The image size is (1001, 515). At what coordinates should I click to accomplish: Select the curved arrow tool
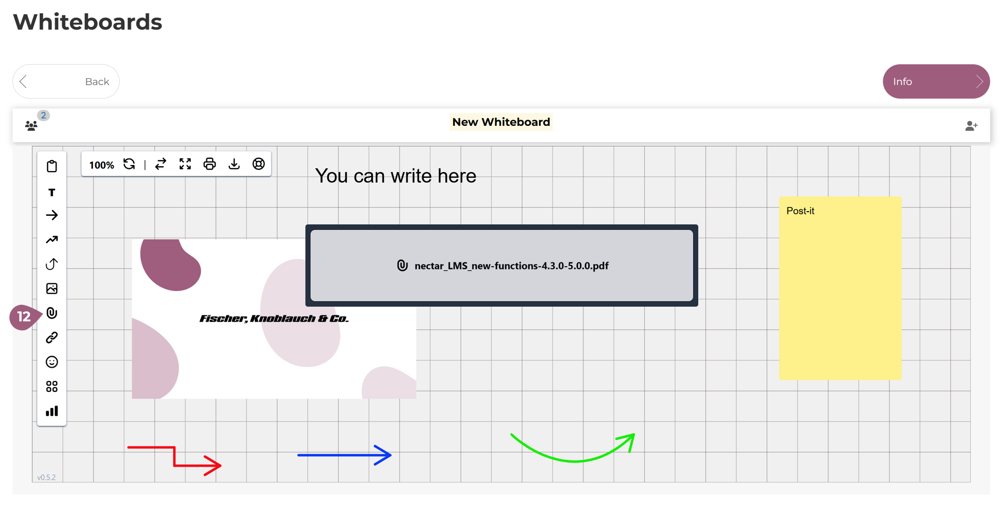(52, 264)
